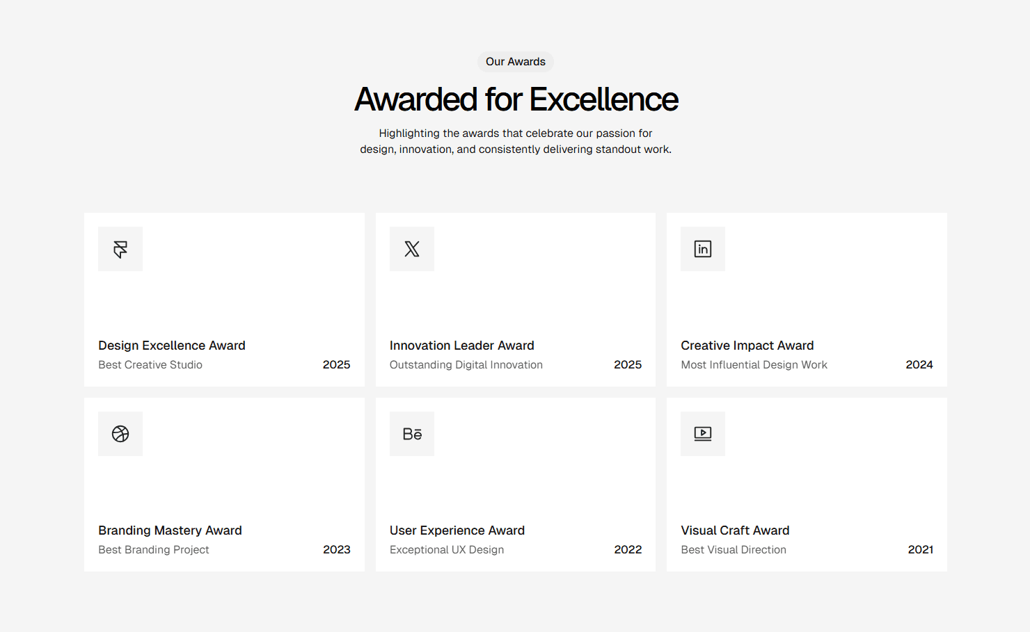This screenshot has width=1030, height=632.
Task: Click the Awarded for Excellence heading
Action: 515,99
